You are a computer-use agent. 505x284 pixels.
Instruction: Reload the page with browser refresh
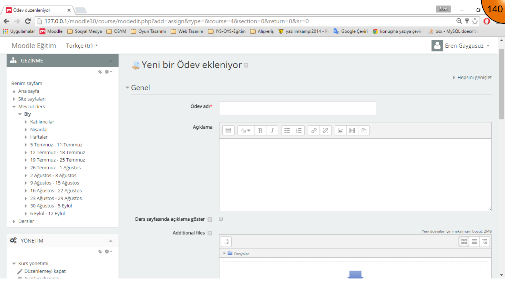pyautogui.click(x=28, y=21)
